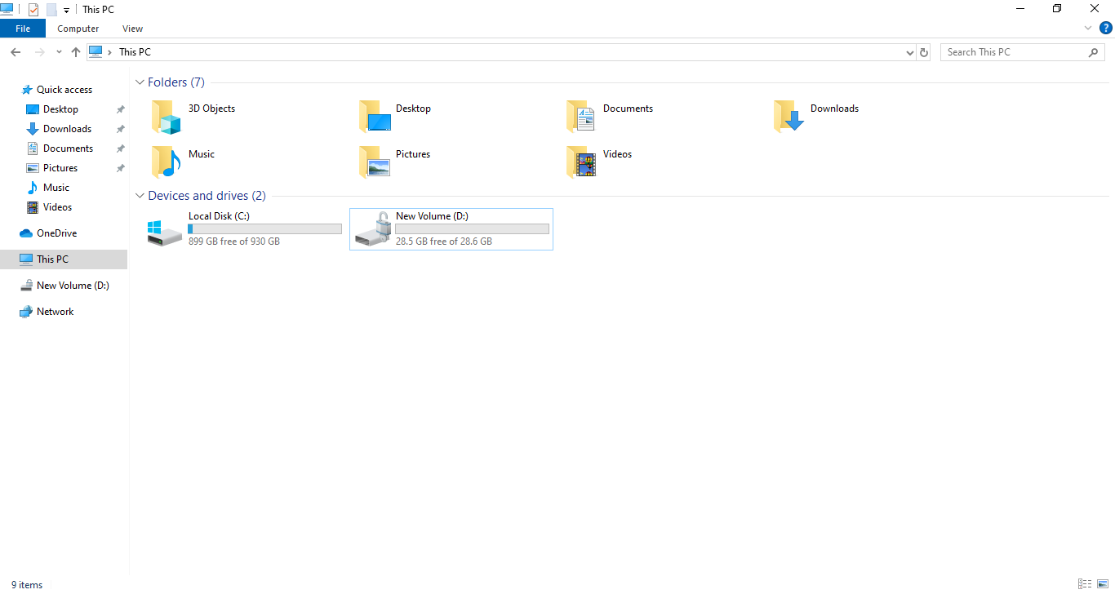
Task: Click This PC in the address bar
Action: click(x=135, y=52)
